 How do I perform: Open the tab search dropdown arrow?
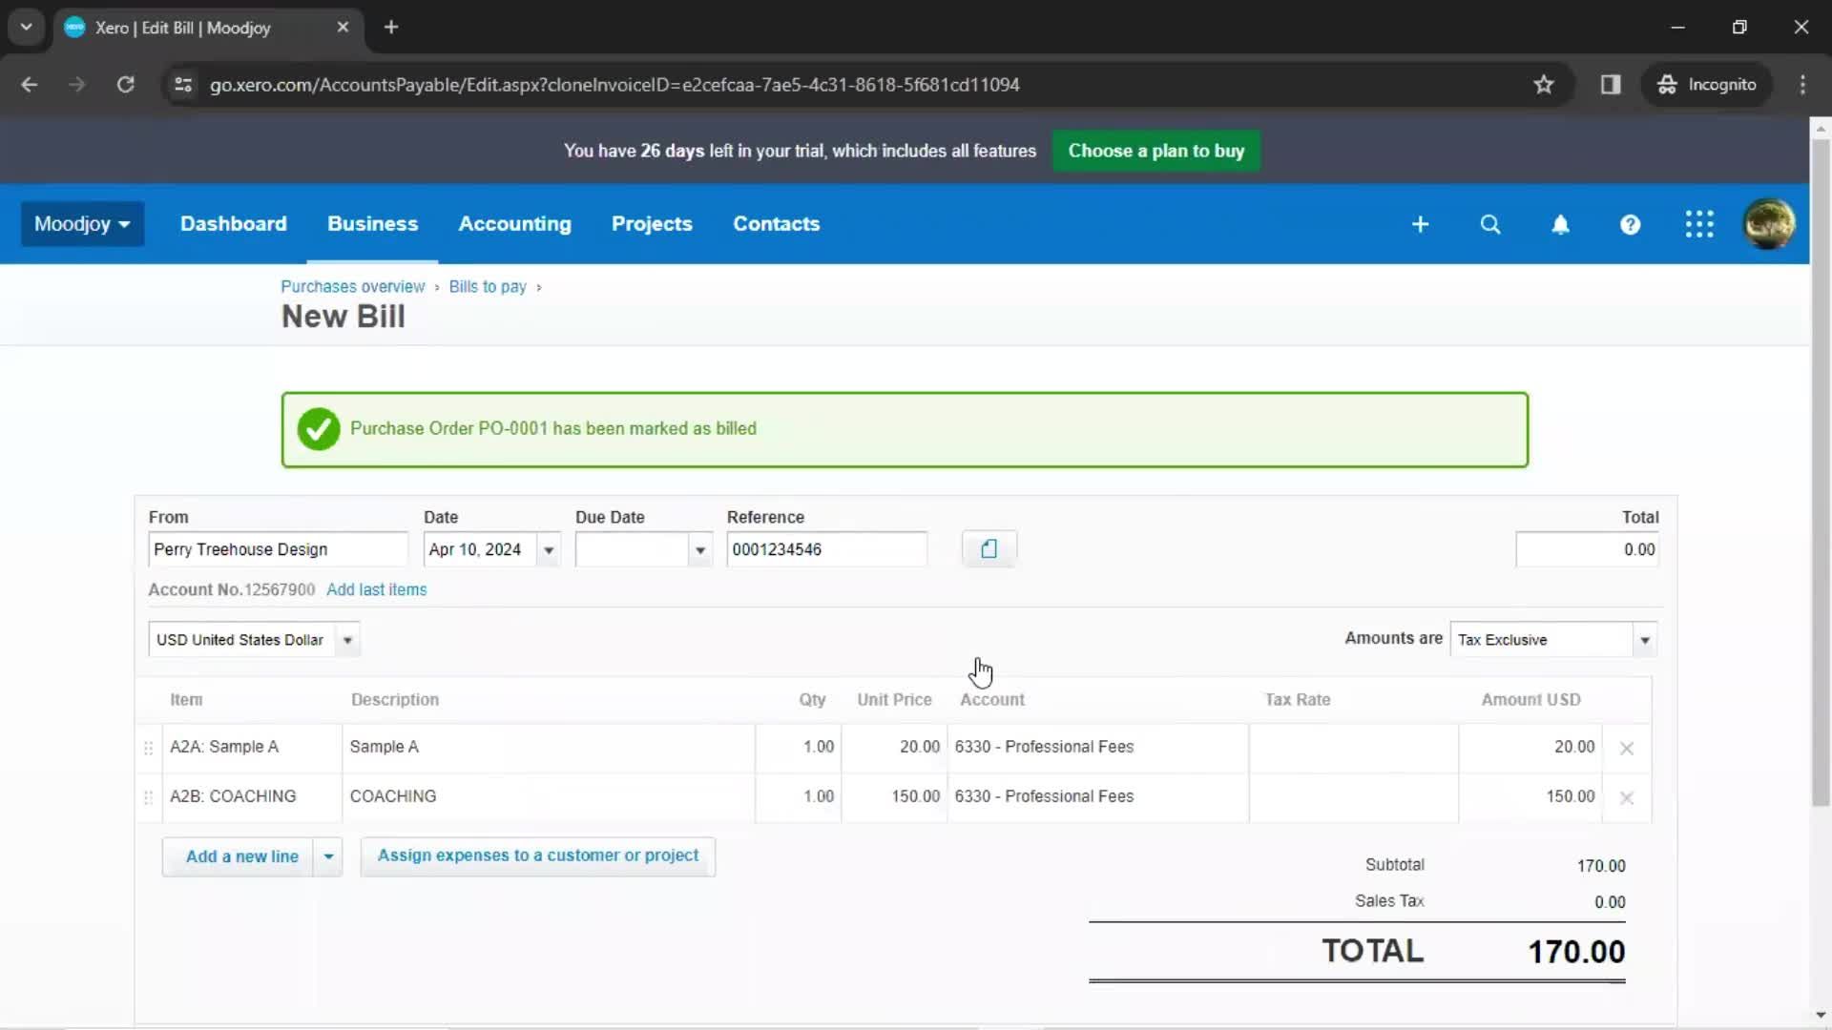[26, 27]
